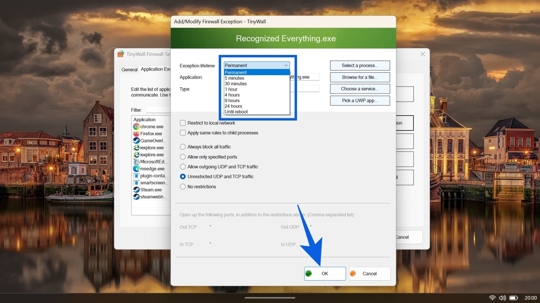Viewport: 540px width, 303px height.
Task: Cancel the firewall exception dialog
Action: coord(370,274)
